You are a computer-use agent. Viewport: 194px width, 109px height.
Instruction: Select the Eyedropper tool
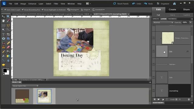coord(8,21)
